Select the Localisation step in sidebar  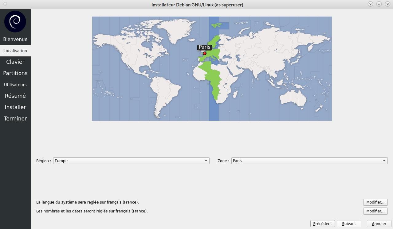[x=15, y=51]
